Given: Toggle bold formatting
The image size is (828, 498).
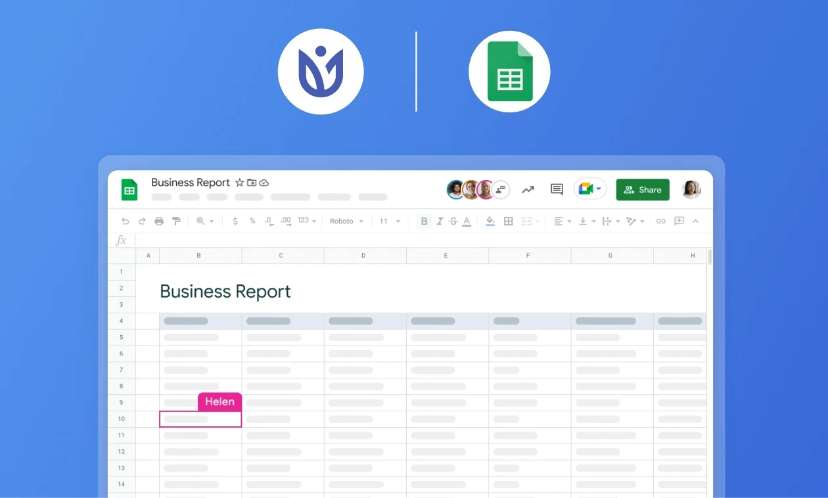Looking at the screenshot, I should [424, 221].
